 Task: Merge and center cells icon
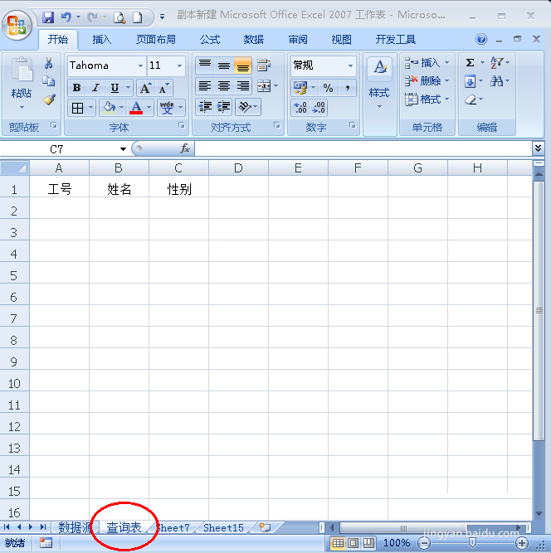[x=264, y=86]
